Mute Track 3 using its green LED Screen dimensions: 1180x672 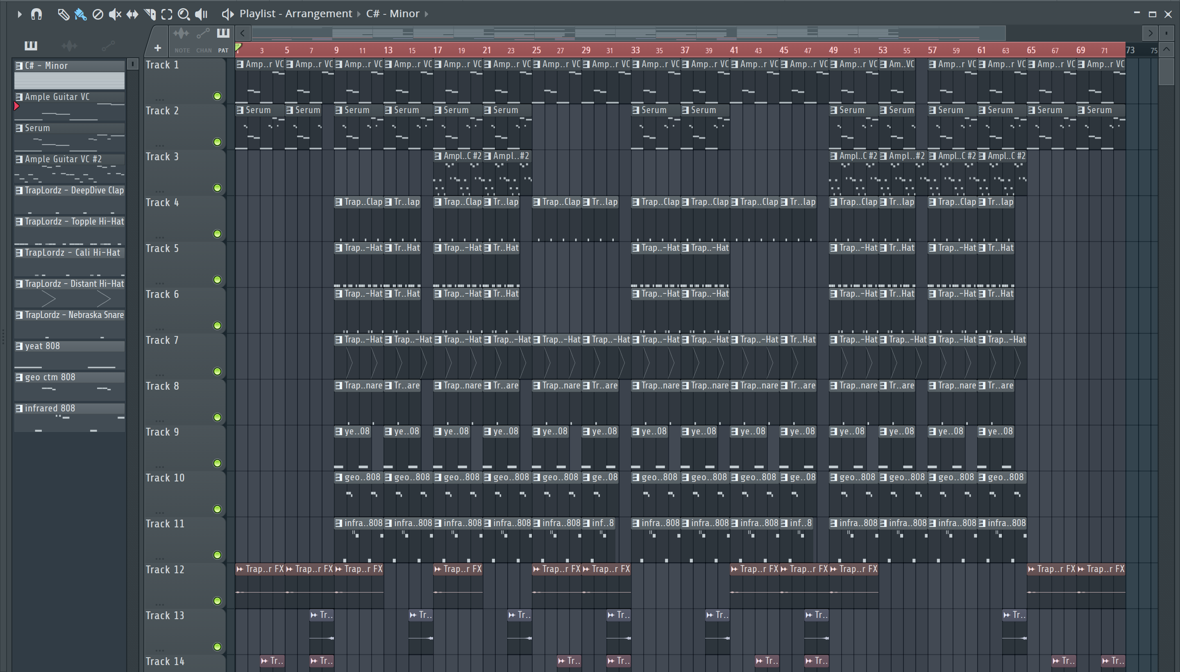tap(217, 188)
